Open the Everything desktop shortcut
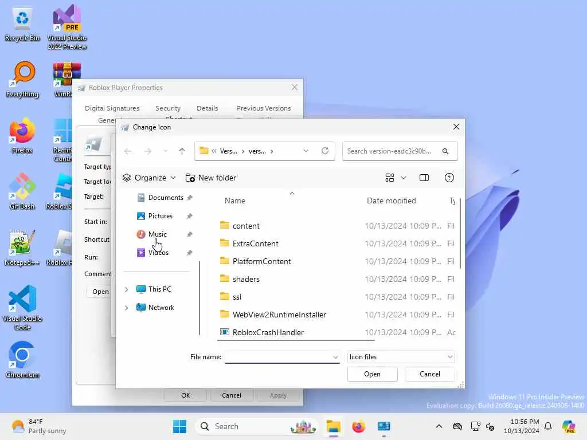The image size is (587, 440). [x=22, y=79]
